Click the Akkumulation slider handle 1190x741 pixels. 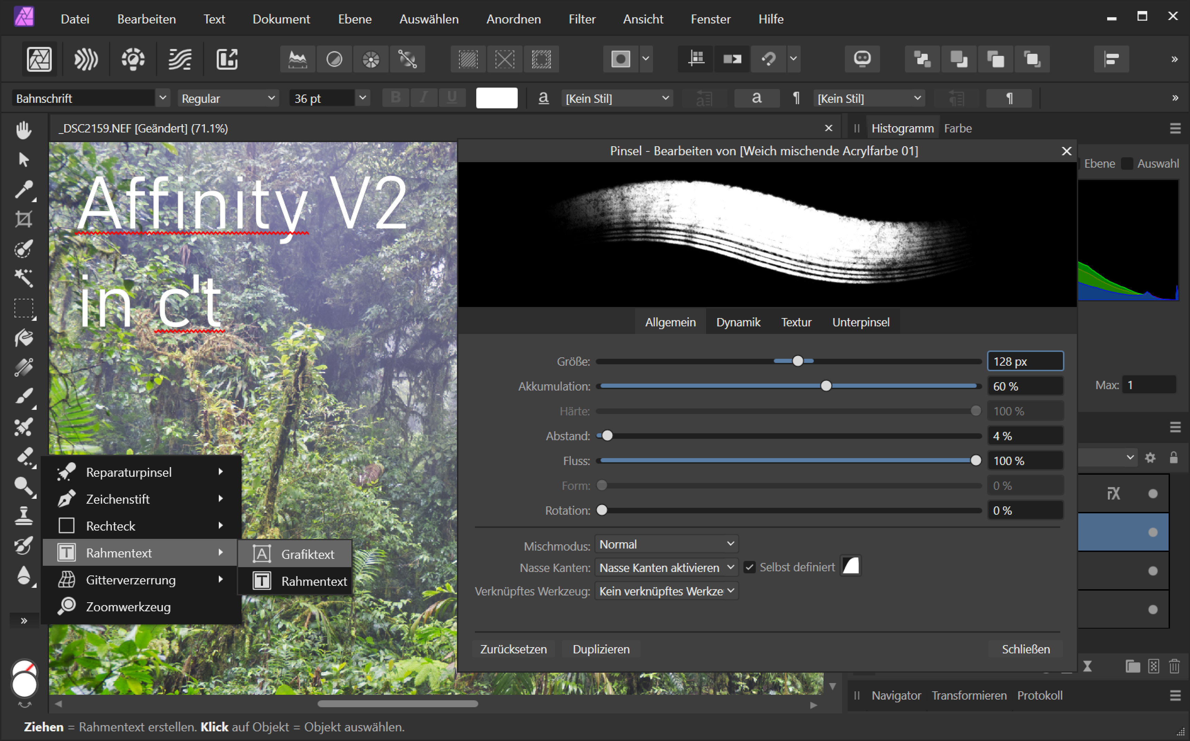pyautogui.click(x=826, y=386)
